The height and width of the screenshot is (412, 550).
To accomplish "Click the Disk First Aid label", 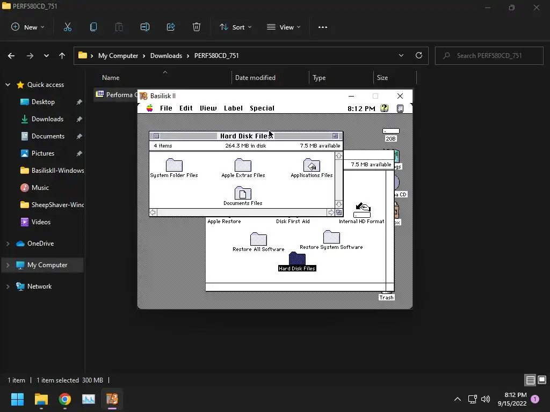I will [x=293, y=222].
